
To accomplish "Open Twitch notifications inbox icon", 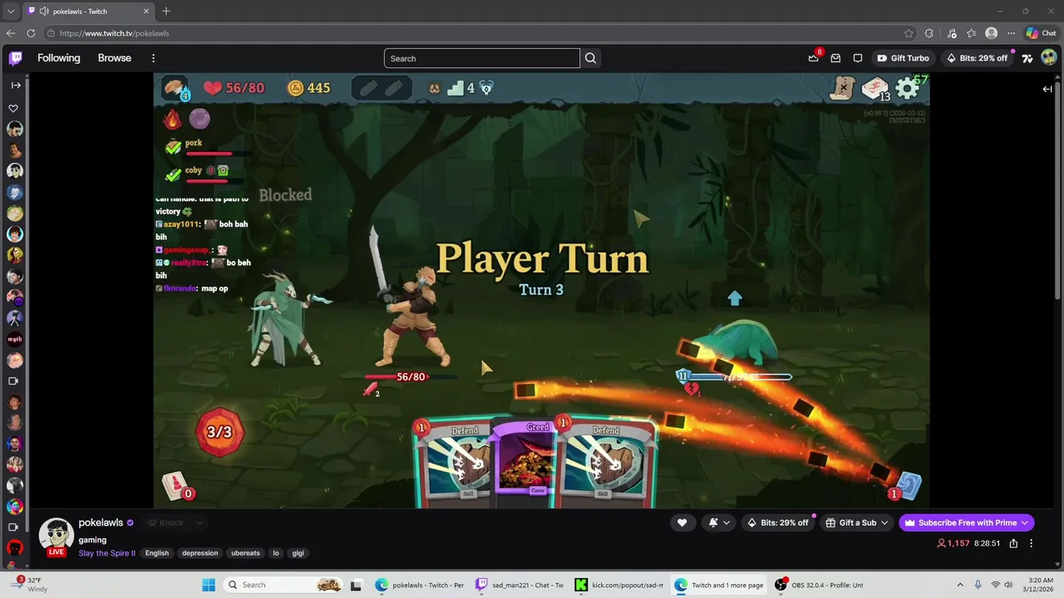I will [x=835, y=58].
